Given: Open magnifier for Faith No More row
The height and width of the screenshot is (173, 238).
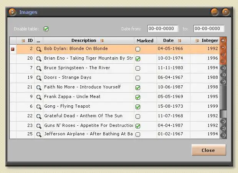Looking at the screenshot, I should point(39,88).
